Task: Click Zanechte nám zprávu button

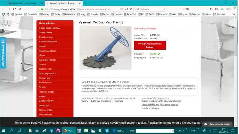Action: click(217, 124)
